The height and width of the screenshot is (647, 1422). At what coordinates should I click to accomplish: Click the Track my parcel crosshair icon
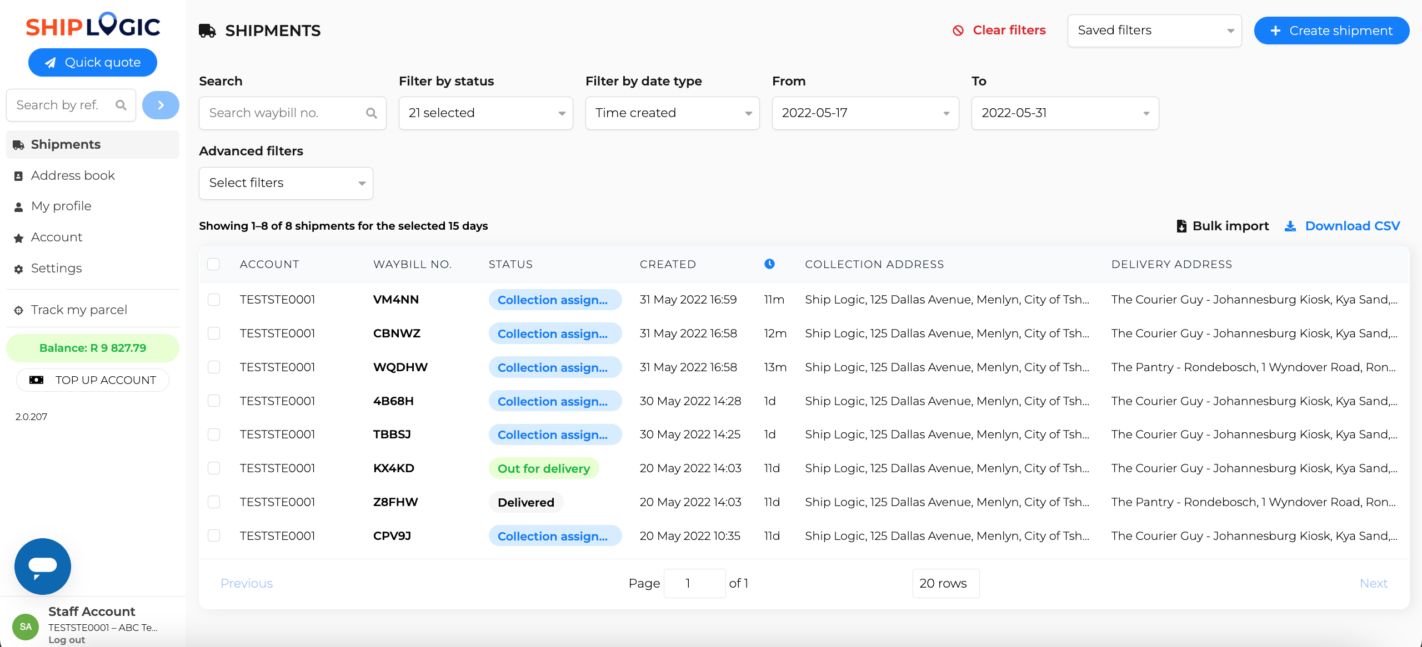(x=18, y=310)
